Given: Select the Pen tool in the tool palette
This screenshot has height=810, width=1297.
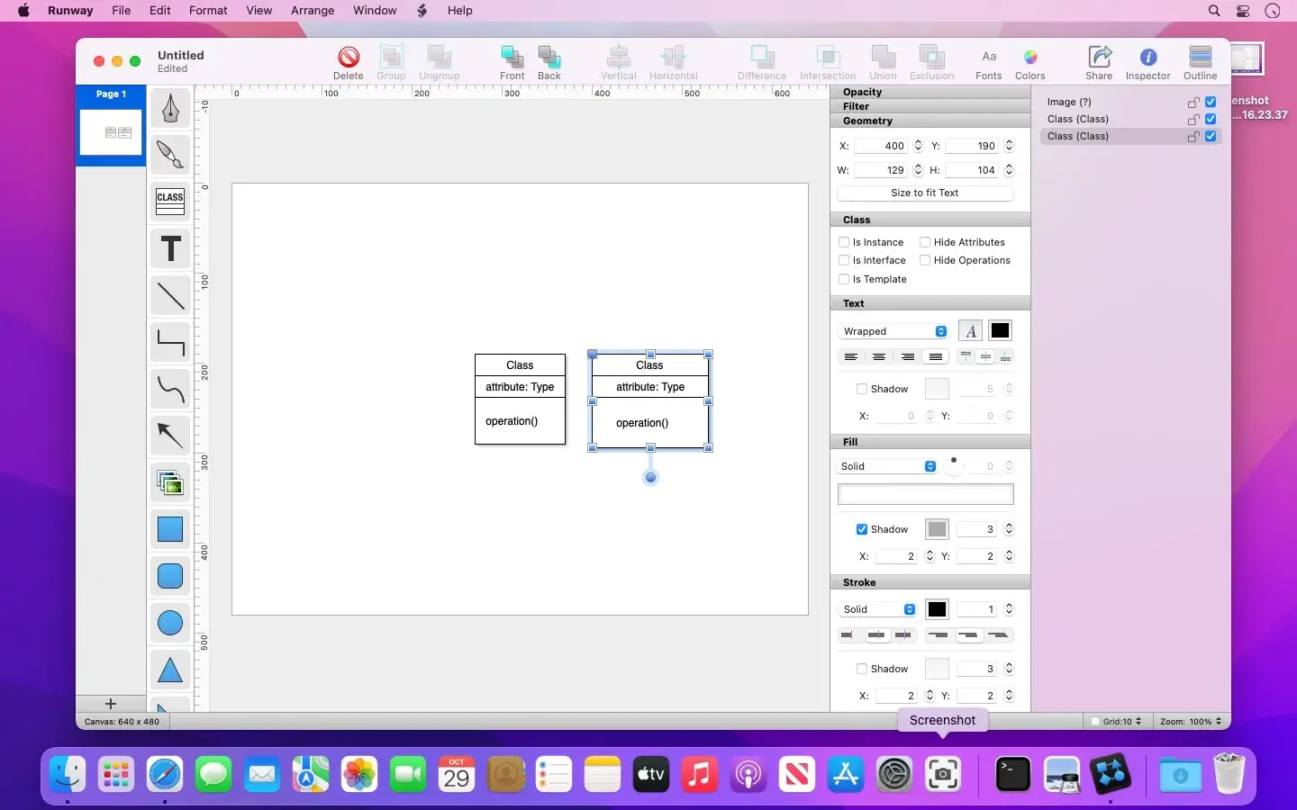Looking at the screenshot, I should pyautogui.click(x=170, y=109).
